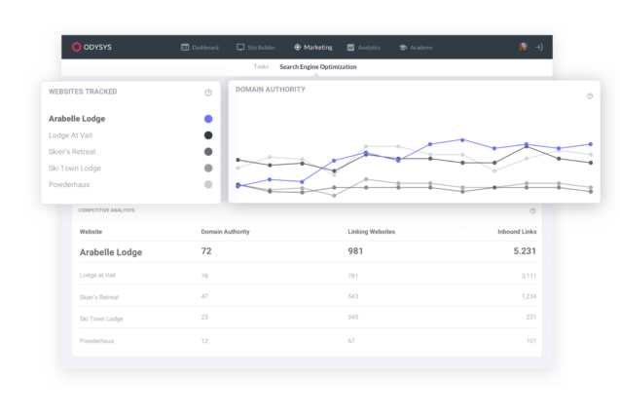Viewport: 620px width, 416px height.
Task: Click the purple Arabelle Lodge color dot
Action: coord(208,119)
